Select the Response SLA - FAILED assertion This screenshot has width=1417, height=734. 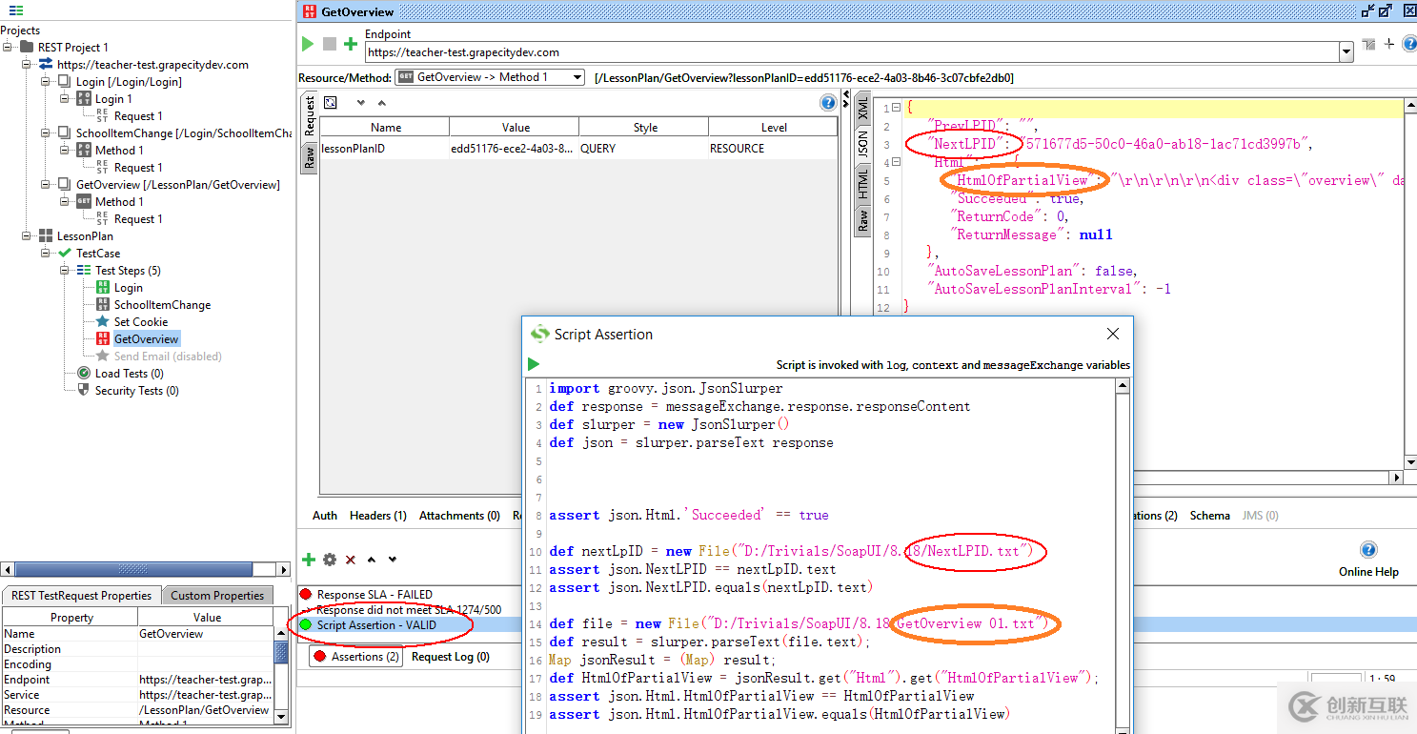pos(374,595)
